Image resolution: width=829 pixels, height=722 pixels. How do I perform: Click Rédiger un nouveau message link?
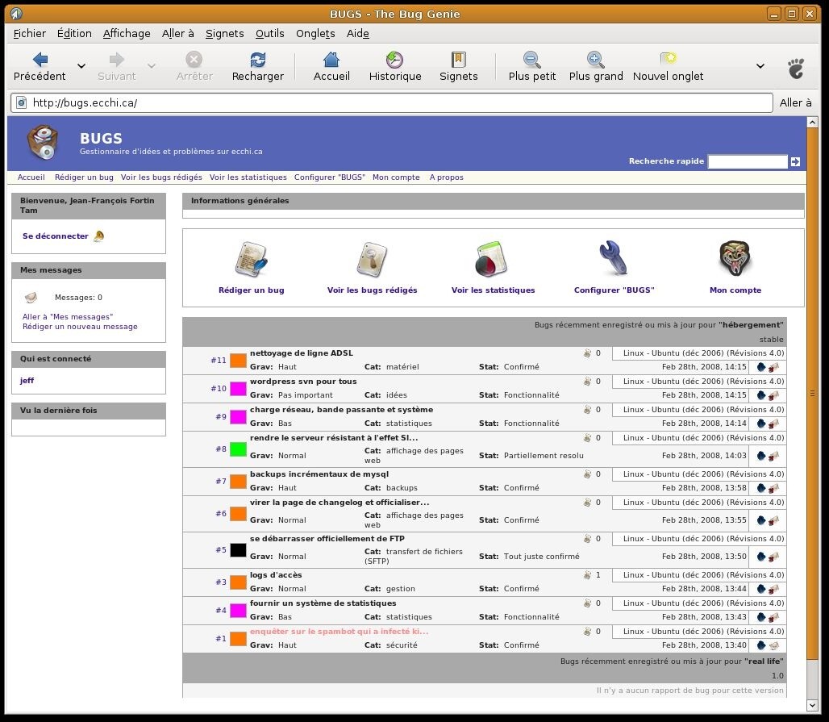tap(80, 327)
